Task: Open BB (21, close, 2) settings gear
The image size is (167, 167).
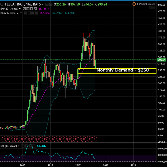Action: click(29, 13)
